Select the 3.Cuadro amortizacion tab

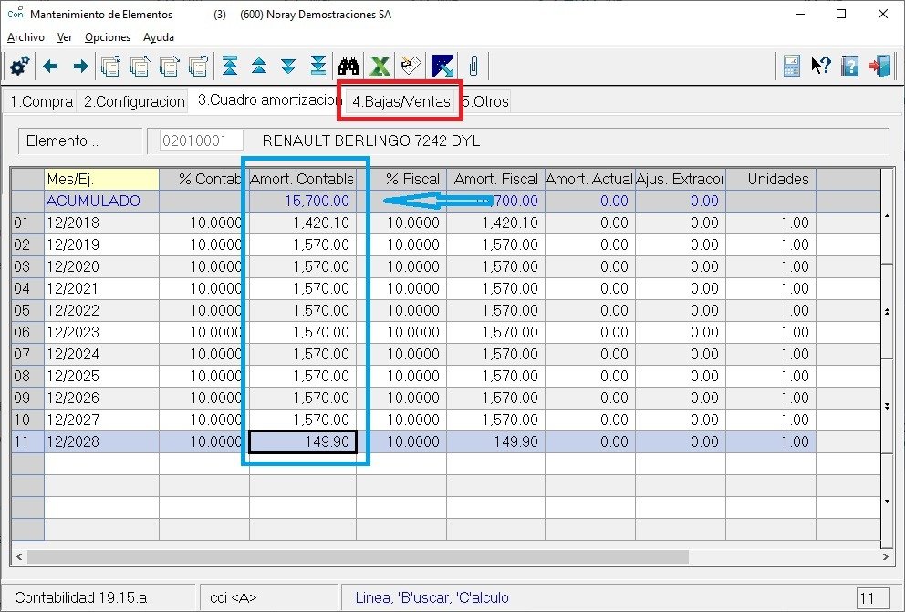pos(268,100)
